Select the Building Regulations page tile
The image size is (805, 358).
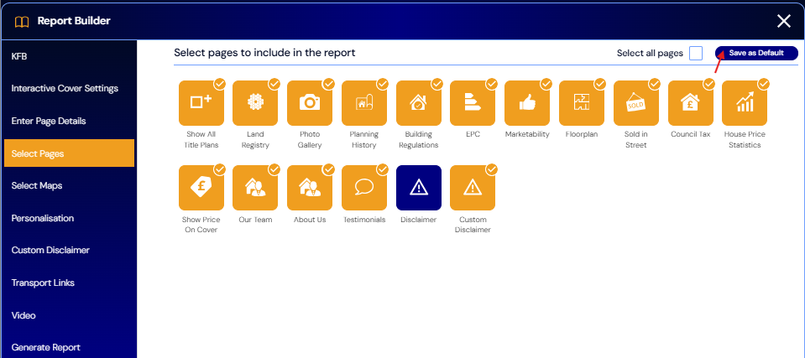[x=418, y=103]
